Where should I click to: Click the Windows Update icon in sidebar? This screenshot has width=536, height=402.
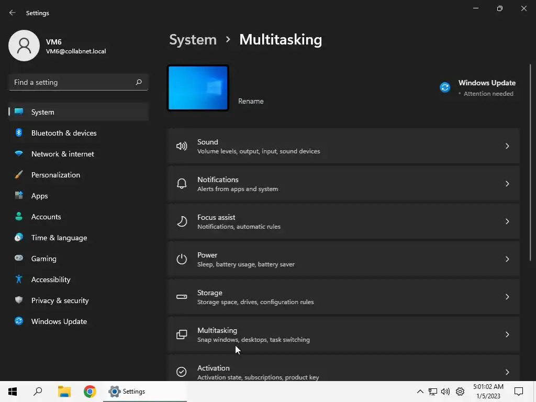[x=19, y=321]
